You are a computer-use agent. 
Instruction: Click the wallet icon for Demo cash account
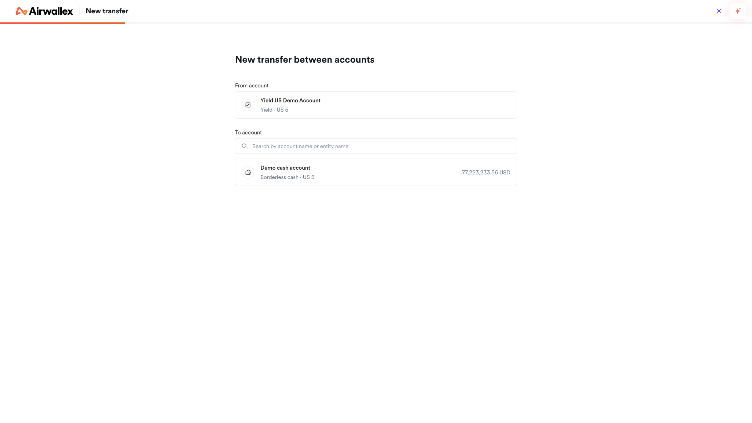(248, 173)
